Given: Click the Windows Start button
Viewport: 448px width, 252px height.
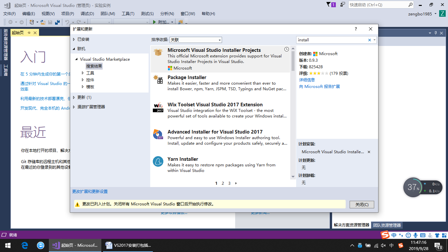Looking at the screenshot, I should pos(8,245).
